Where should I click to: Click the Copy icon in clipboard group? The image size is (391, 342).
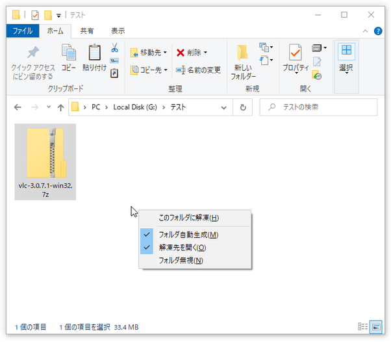click(69, 53)
